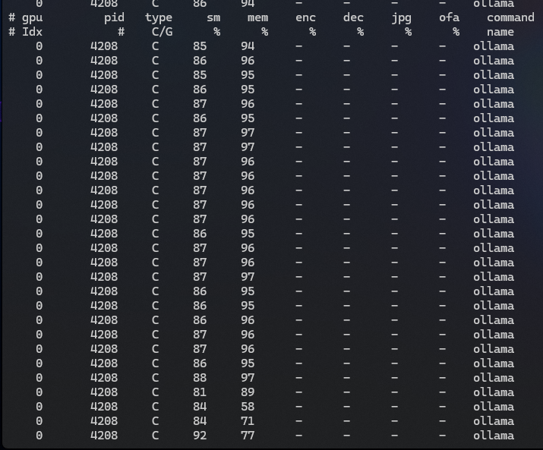The height and width of the screenshot is (450, 543).
Task: Click sm value 84 beside mem 71
Action: pyautogui.click(x=200, y=421)
